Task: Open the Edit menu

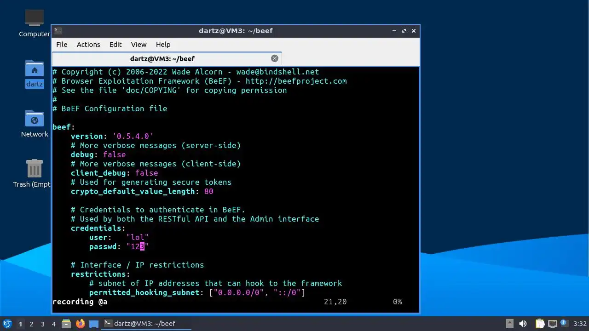Action: (x=115, y=45)
